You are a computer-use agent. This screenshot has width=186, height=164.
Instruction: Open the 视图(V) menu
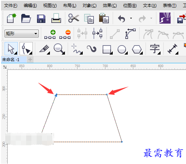coord(50,6)
